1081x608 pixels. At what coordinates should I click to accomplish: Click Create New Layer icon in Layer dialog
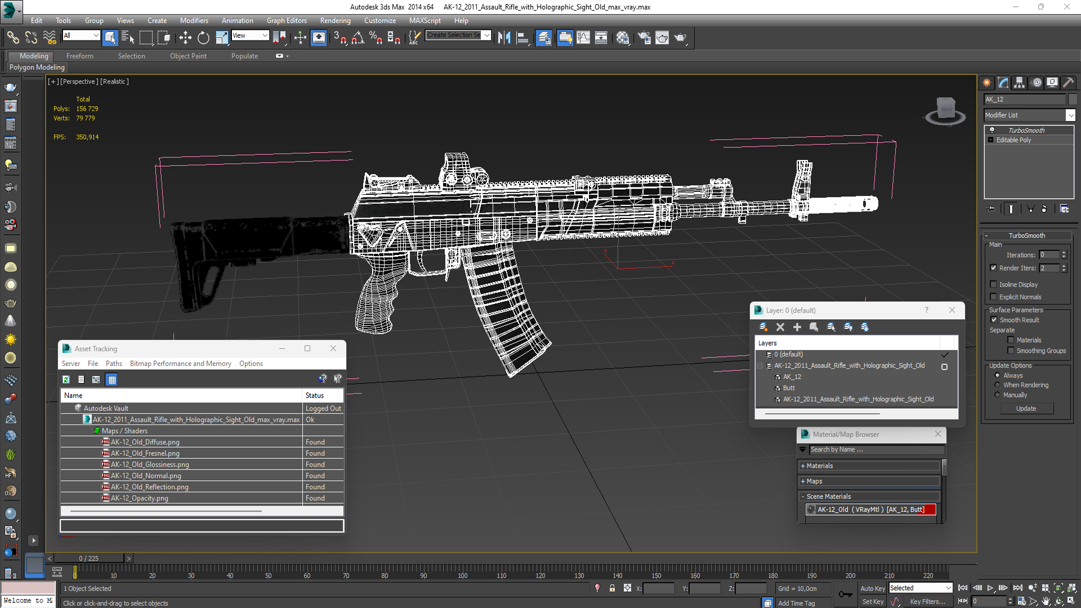click(763, 327)
